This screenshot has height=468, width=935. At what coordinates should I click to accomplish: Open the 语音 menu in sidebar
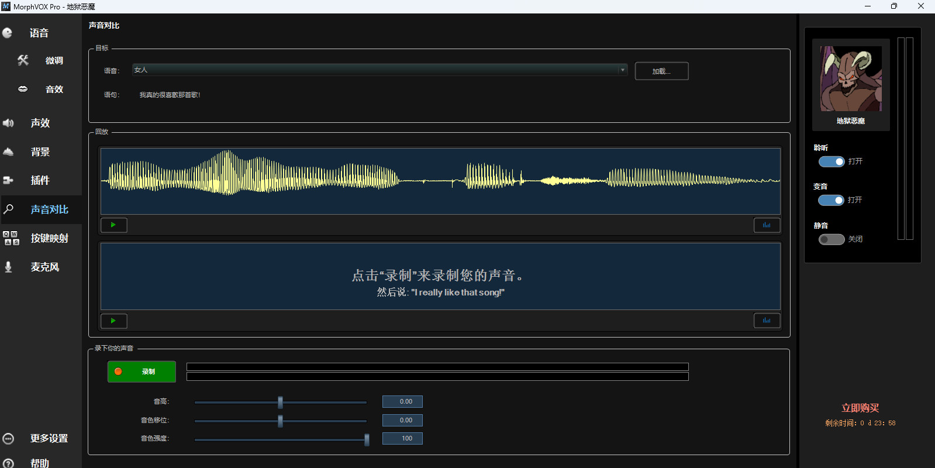(39, 33)
